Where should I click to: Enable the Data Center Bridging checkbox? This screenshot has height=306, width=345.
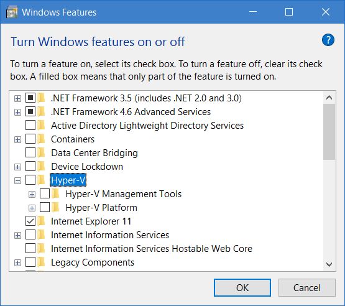coord(30,152)
